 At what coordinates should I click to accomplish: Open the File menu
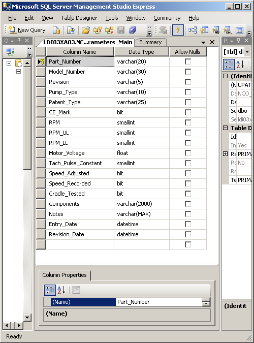[12, 18]
